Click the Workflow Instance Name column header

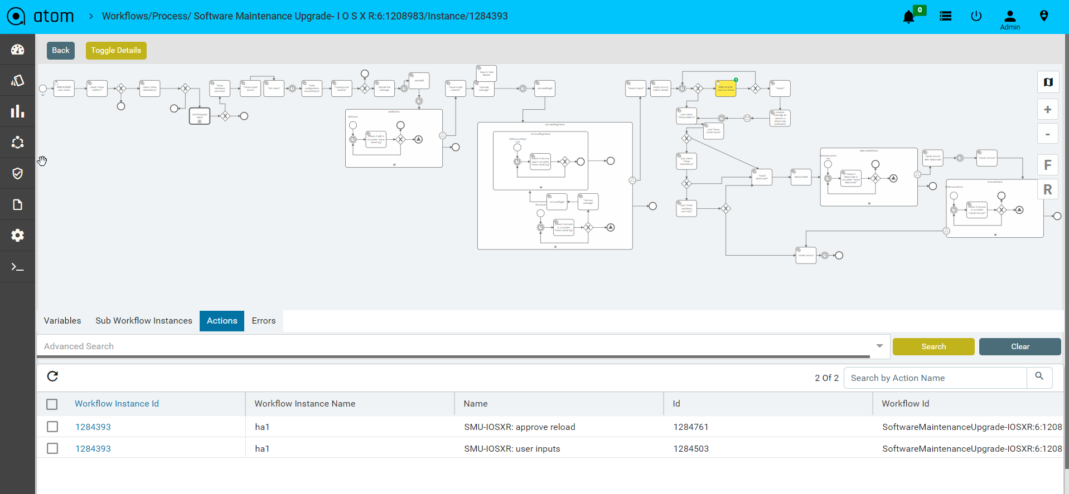pos(305,404)
